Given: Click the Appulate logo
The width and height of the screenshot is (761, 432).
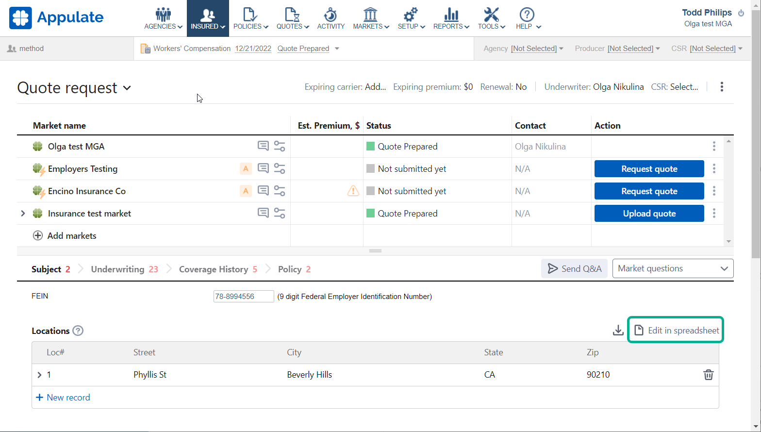Looking at the screenshot, I should pos(56,18).
